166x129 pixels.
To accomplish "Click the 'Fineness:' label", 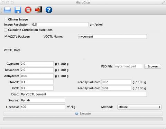I will [x=12, y=107].
